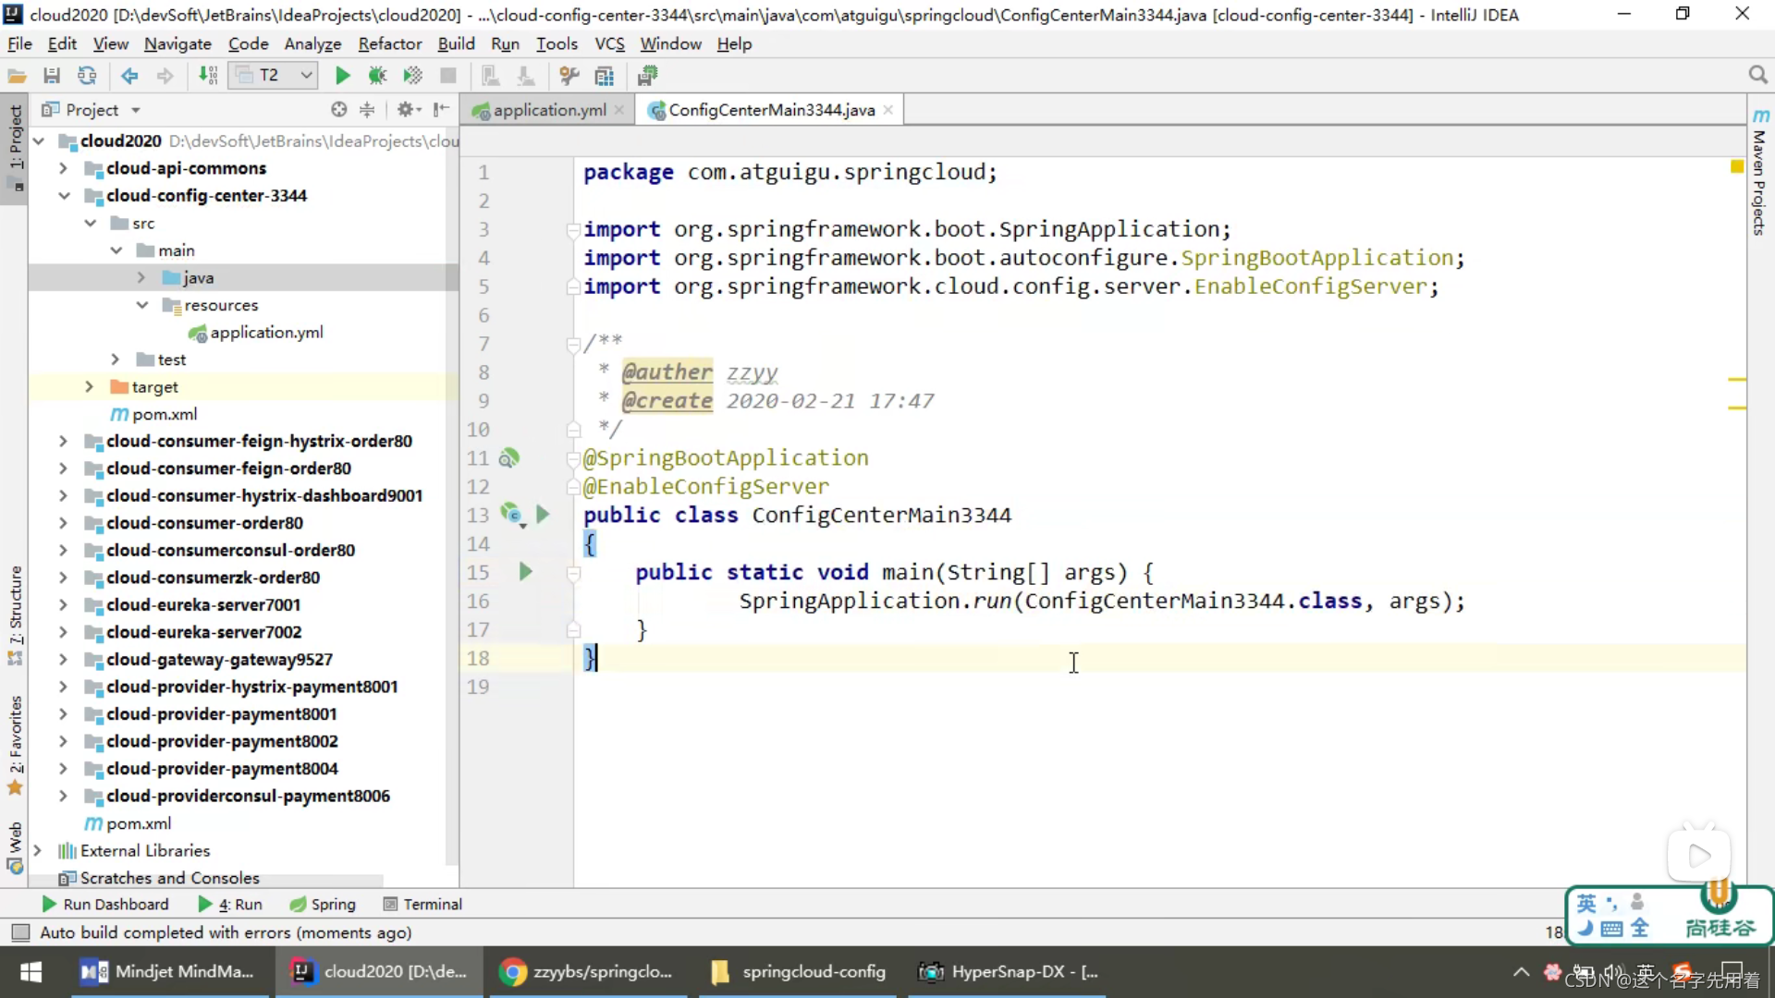This screenshot has height=998, width=1775.
Task: Click the Spring bean gutter icon on line 11
Action: tap(508, 457)
